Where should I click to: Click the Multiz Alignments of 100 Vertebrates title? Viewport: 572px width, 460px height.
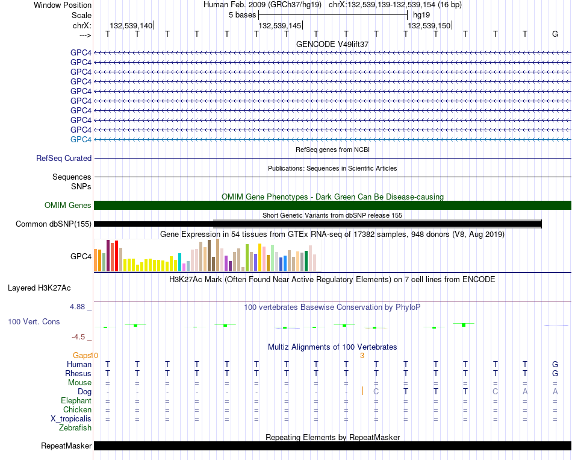coord(332,347)
